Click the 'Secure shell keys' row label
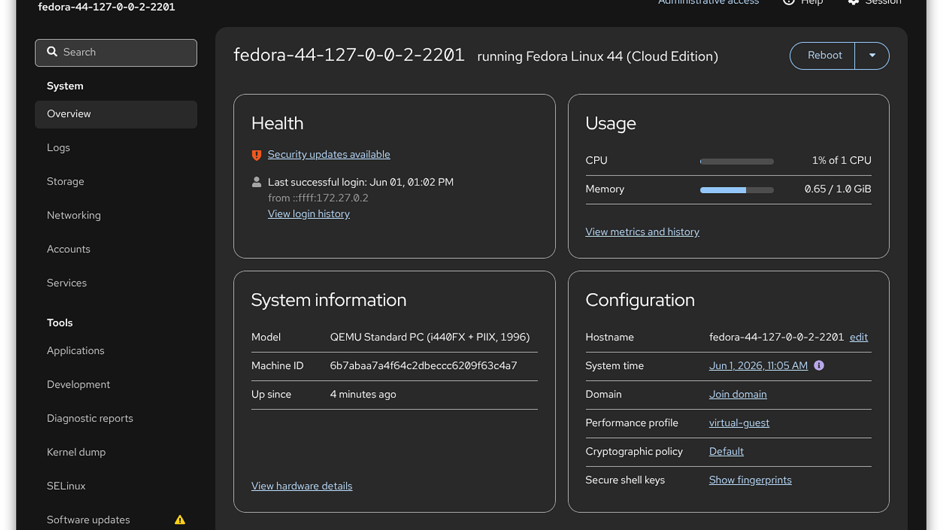This screenshot has height=530, width=942. [x=625, y=480]
